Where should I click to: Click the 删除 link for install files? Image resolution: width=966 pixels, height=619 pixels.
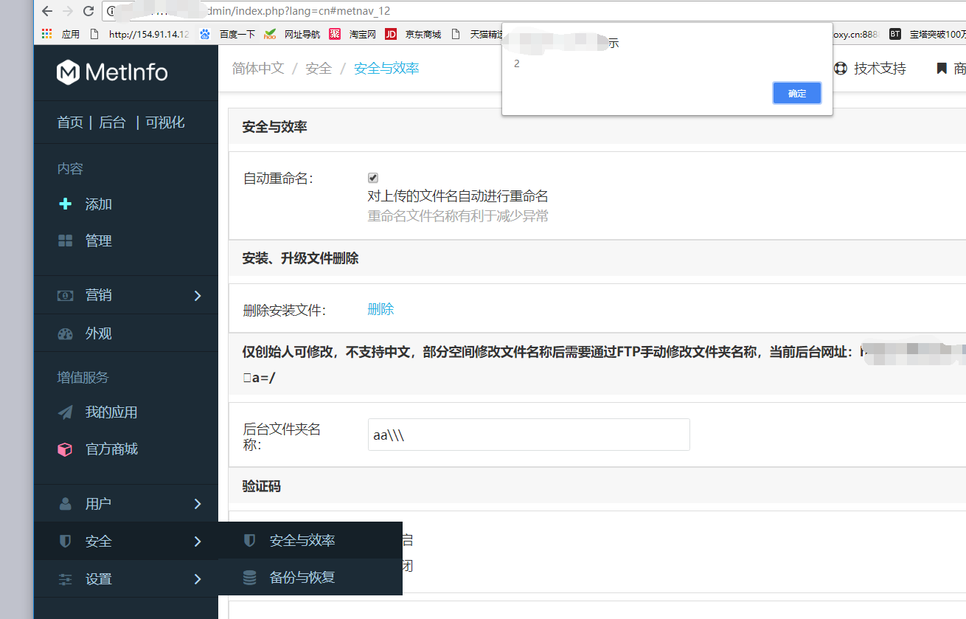(x=381, y=309)
